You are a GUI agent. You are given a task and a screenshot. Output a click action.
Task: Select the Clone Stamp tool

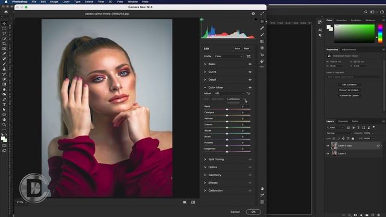(4, 69)
